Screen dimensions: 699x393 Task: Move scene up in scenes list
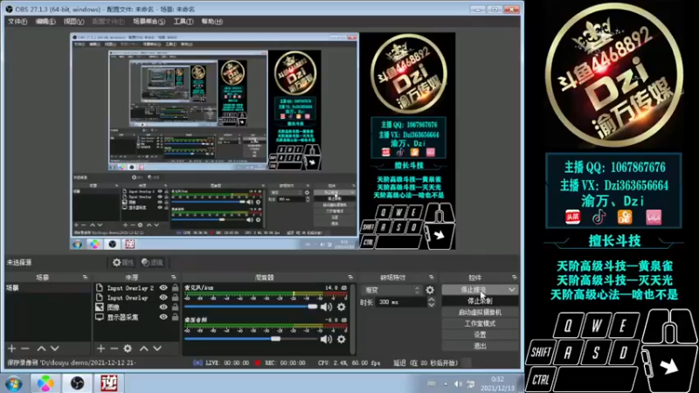41,348
